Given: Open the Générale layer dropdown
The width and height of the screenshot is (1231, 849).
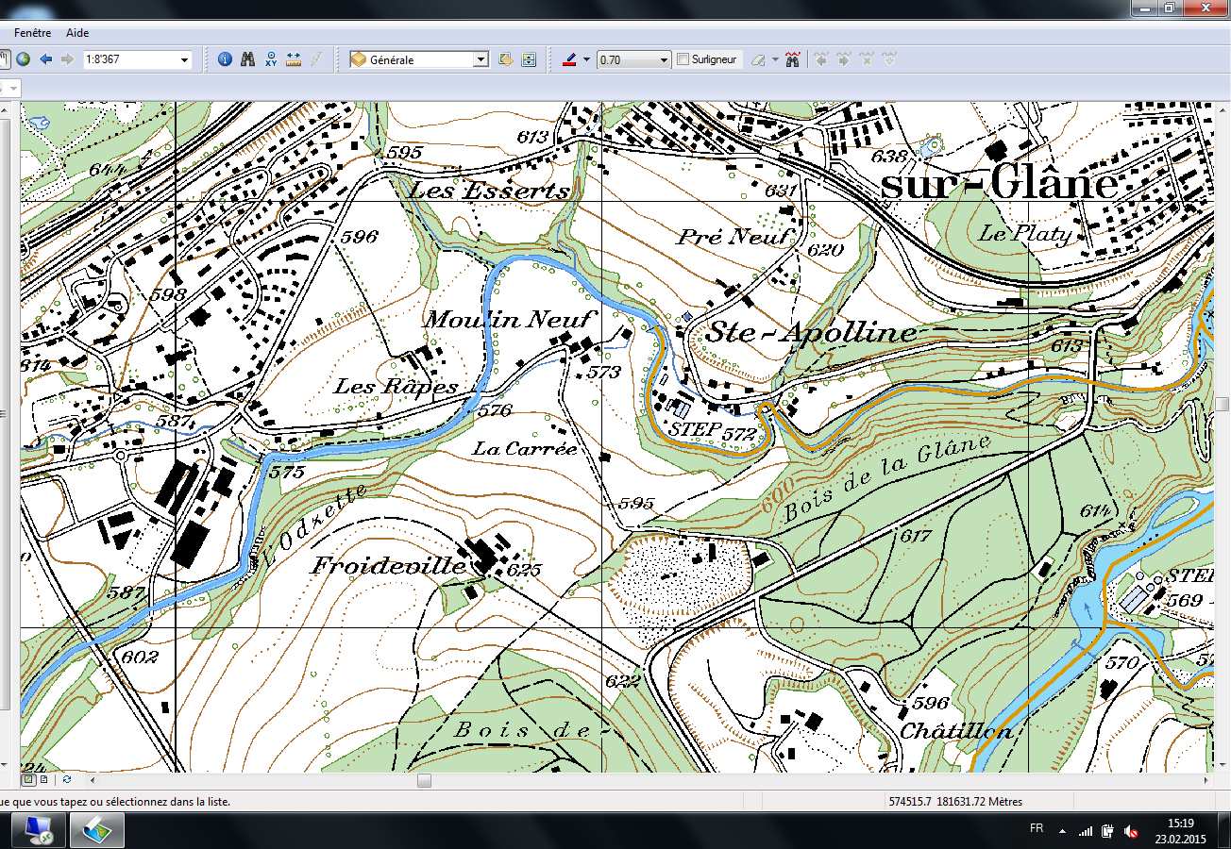Looking at the screenshot, I should tap(481, 59).
